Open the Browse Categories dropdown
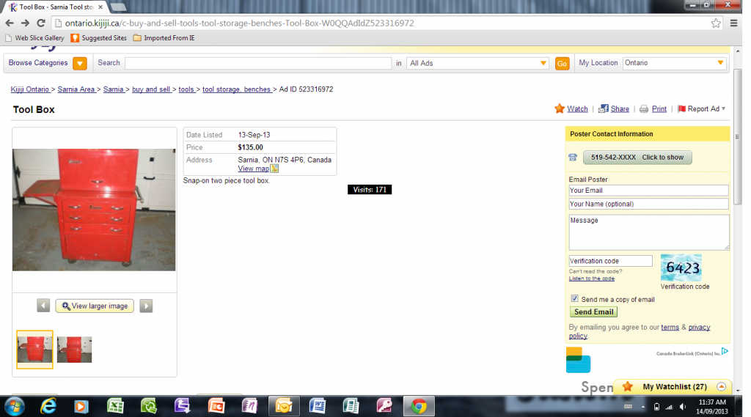751x417 pixels. click(80, 64)
